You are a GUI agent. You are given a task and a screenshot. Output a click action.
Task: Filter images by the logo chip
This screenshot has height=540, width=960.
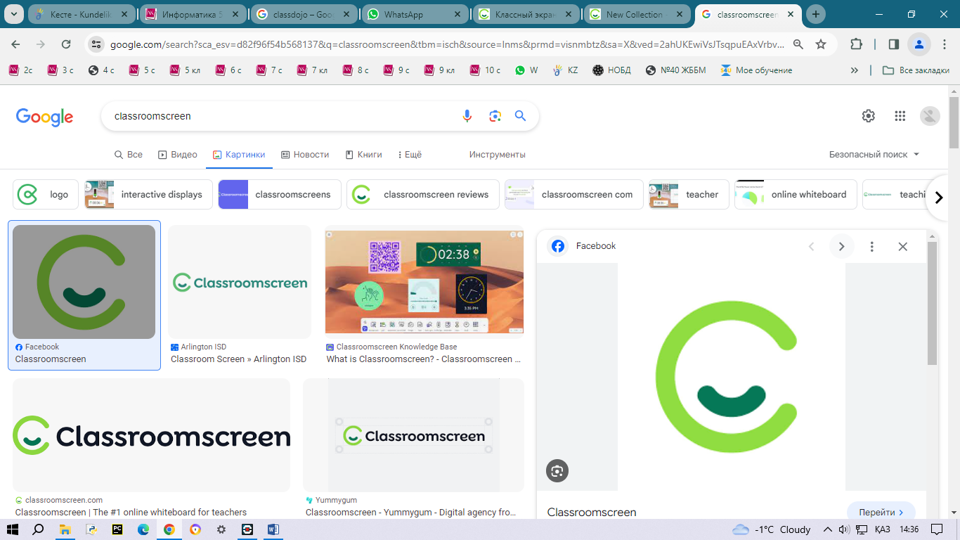(x=46, y=195)
